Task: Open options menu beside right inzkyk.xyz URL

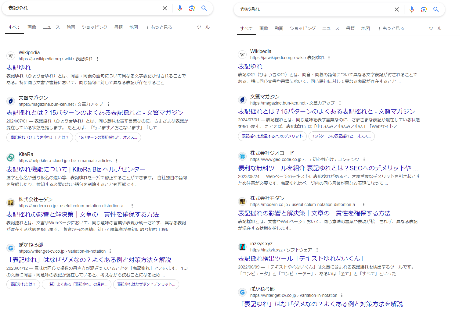Action: [x=317, y=250]
